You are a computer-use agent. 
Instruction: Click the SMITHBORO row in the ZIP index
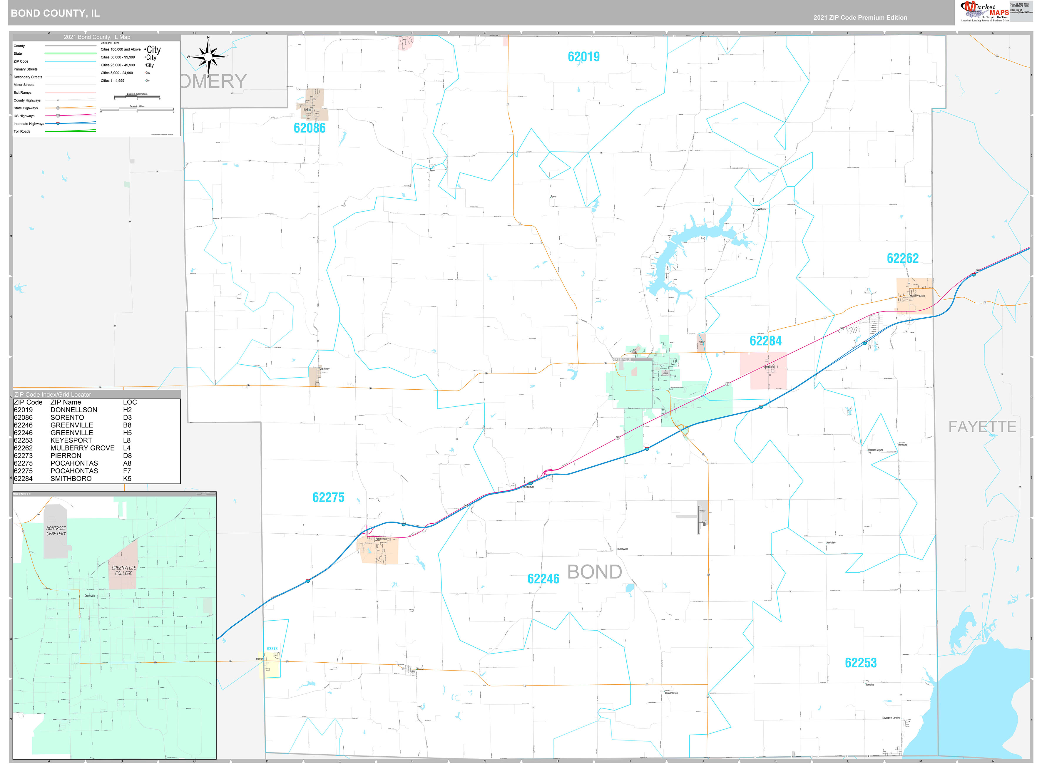point(97,479)
